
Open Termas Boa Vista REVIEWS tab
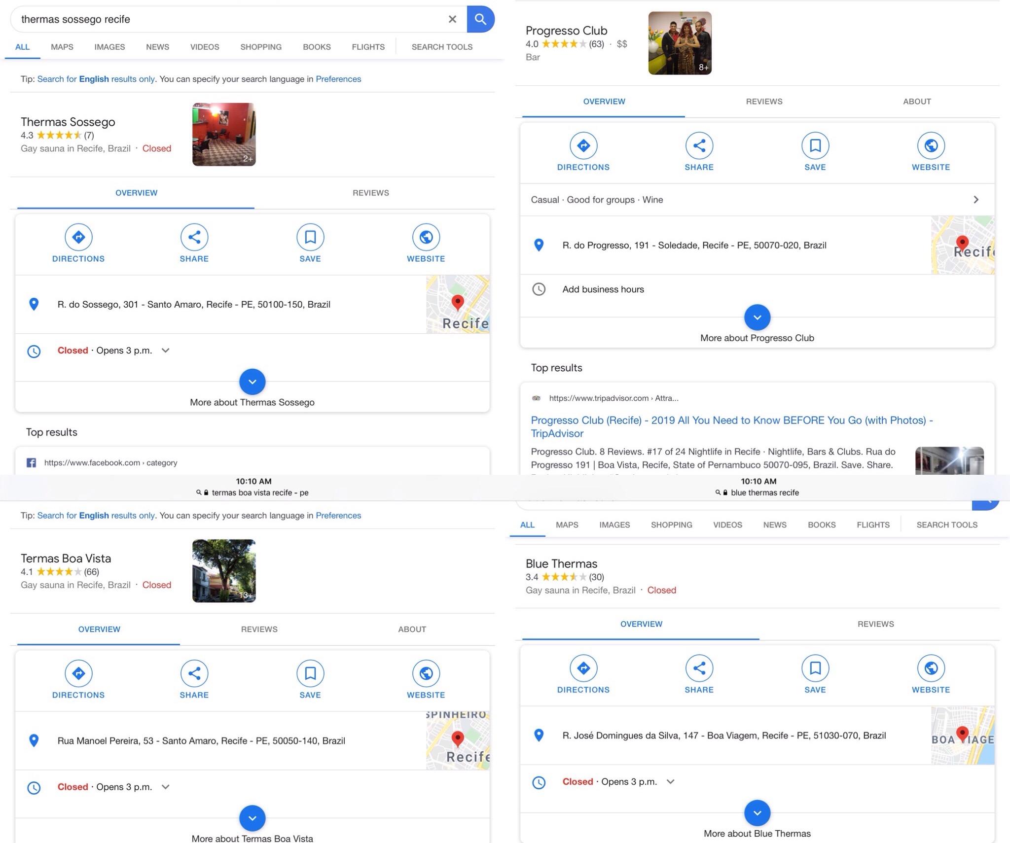(259, 630)
